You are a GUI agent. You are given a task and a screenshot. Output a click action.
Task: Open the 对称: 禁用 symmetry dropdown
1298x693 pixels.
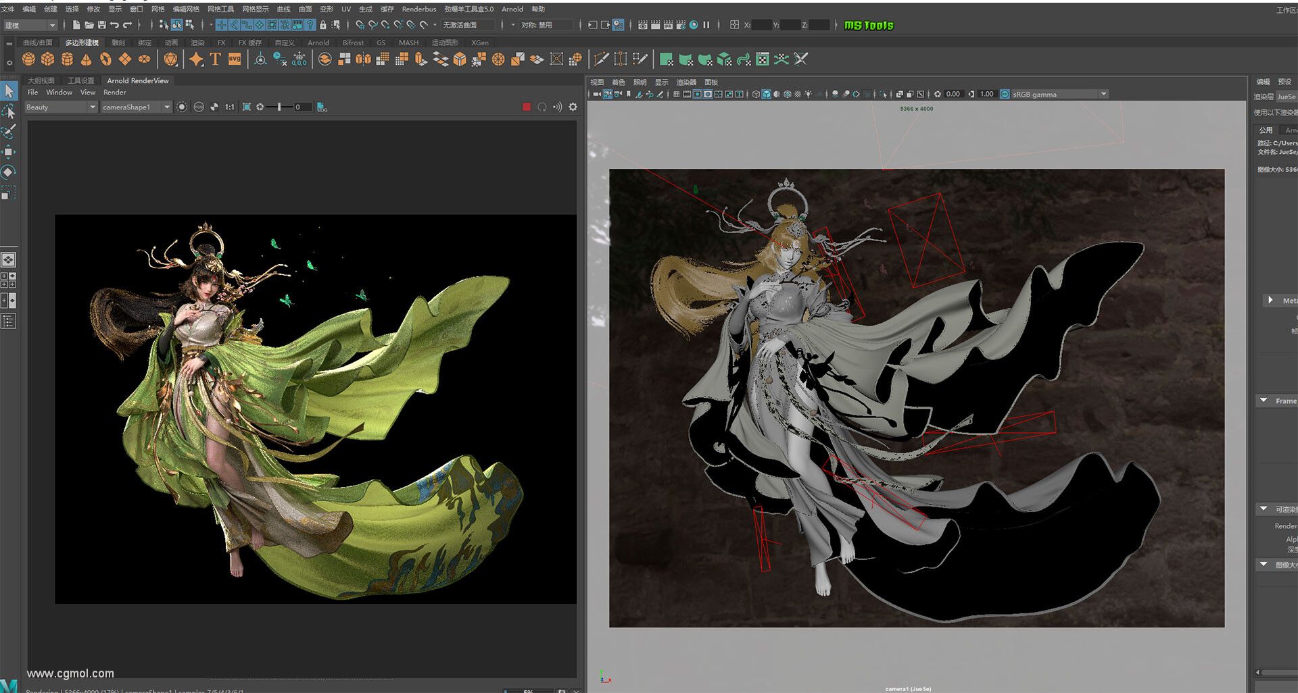tap(546, 25)
